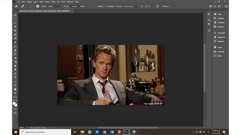Open the Character panel icon
Viewport: 241px width, 135px height.
tap(209, 20)
